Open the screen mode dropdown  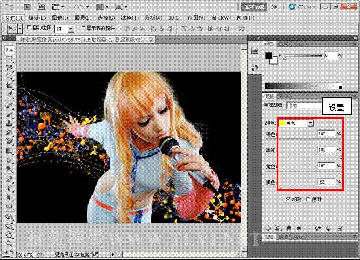point(121,7)
